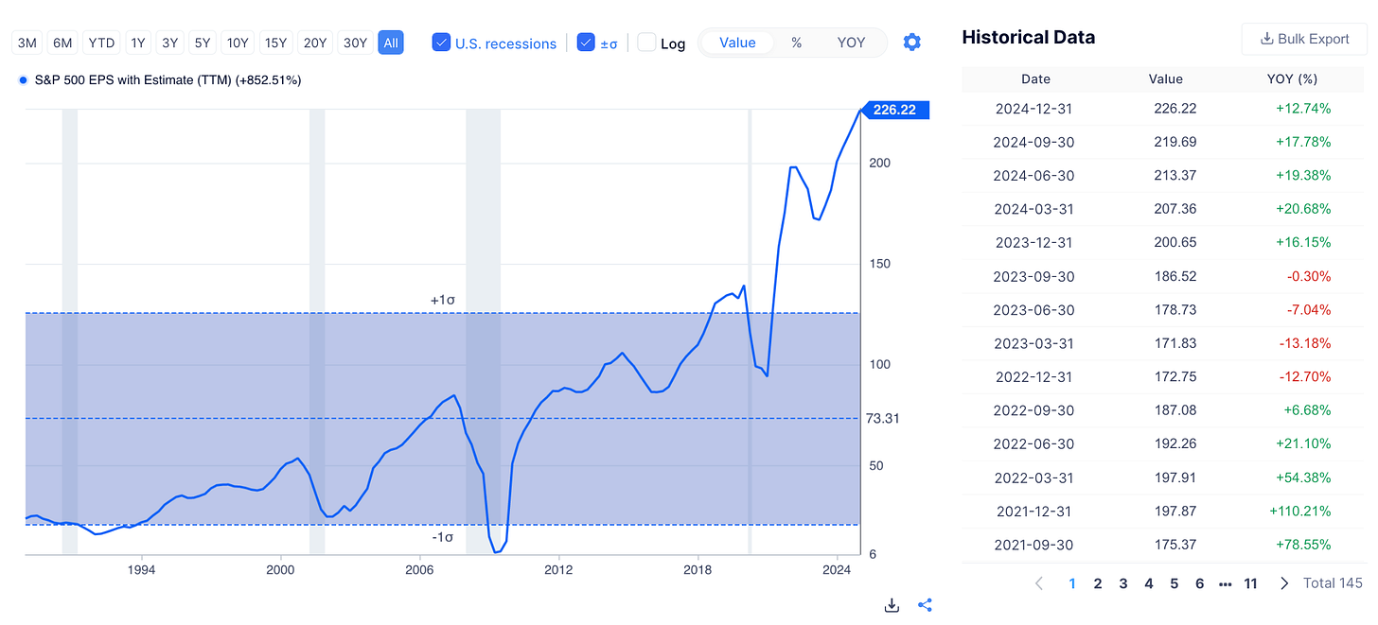The height and width of the screenshot is (625, 1378).
Task: Select the 10Y time range
Action: (x=238, y=43)
